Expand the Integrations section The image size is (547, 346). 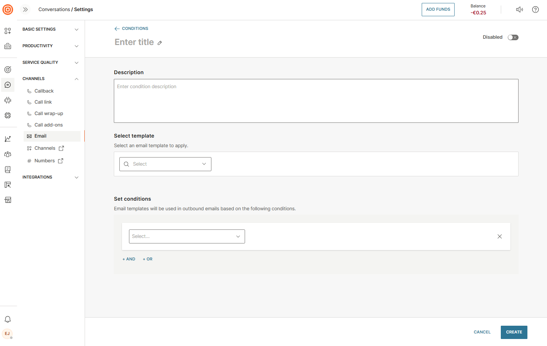click(51, 177)
